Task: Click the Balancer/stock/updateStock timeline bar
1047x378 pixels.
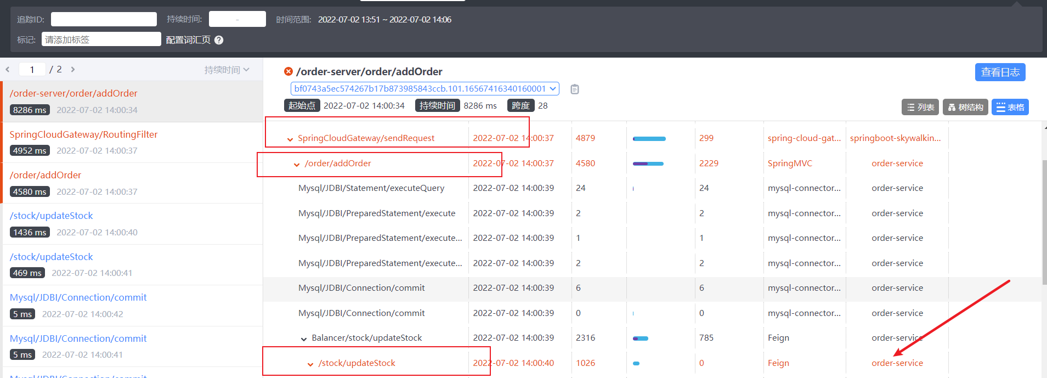Action: click(641, 338)
